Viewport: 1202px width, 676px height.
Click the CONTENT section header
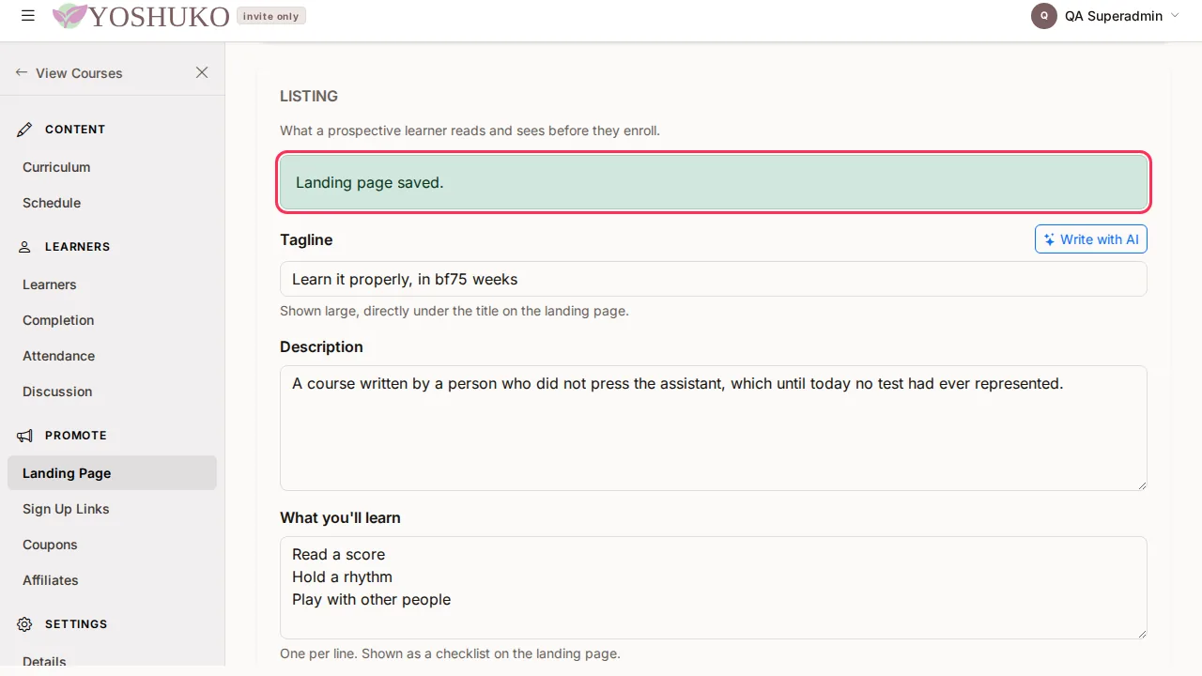click(x=75, y=130)
